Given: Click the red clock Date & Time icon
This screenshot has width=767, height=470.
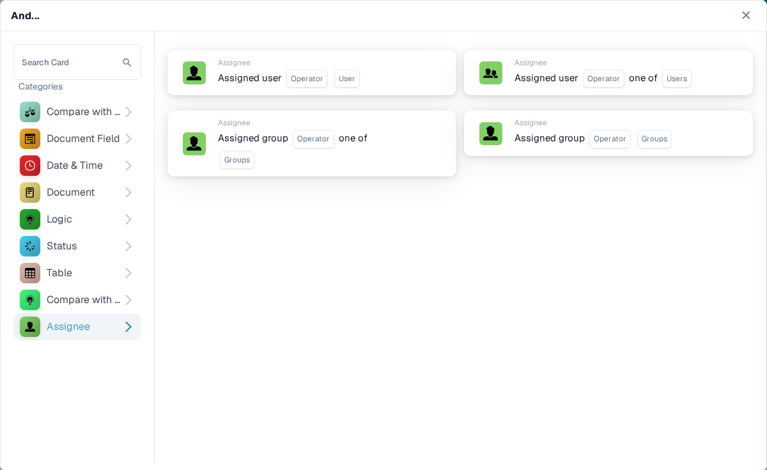Looking at the screenshot, I should (30, 166).
